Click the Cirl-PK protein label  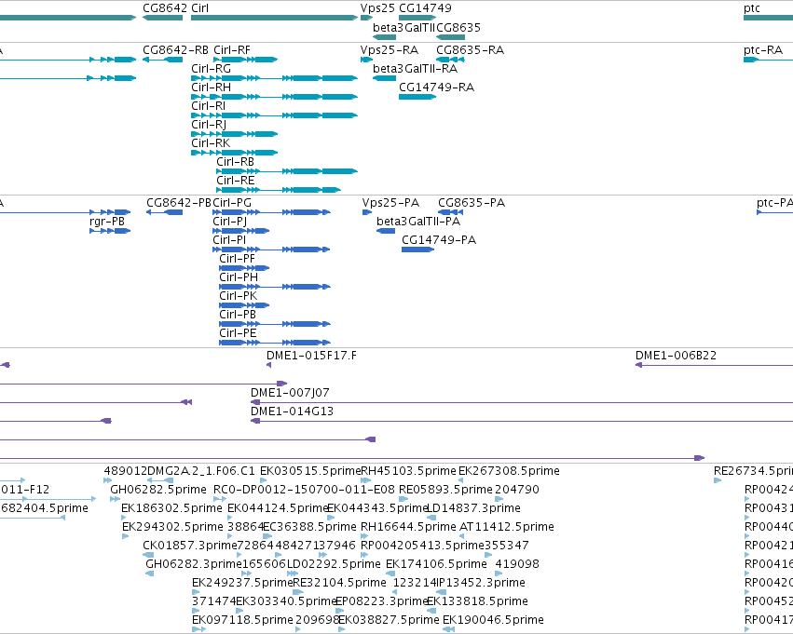coord(239,296)
